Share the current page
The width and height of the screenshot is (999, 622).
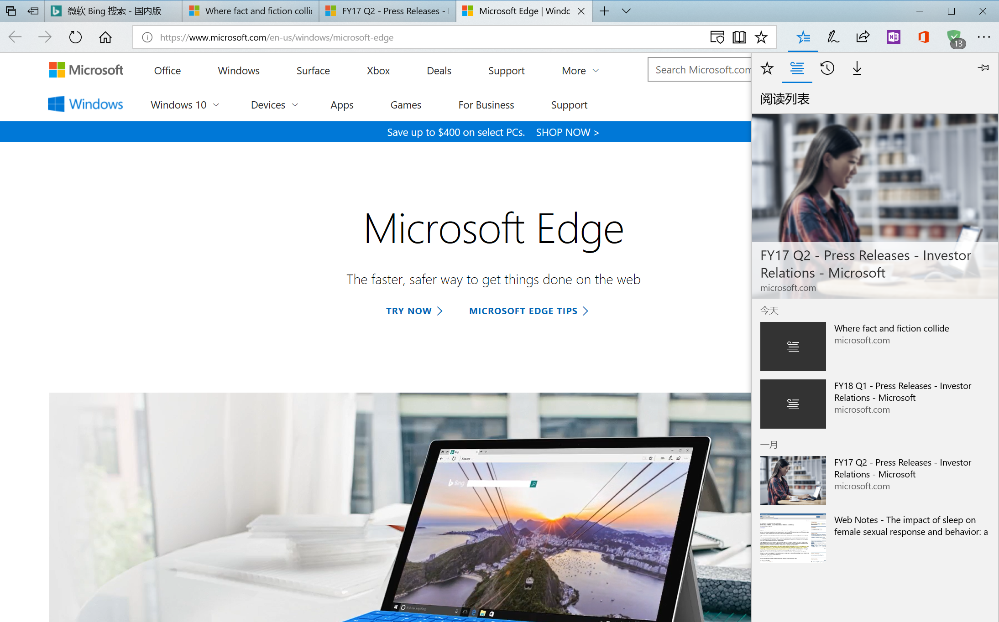tap(863, 37)
